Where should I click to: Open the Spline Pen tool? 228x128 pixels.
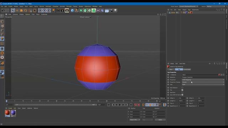click(x=77, y=10)
